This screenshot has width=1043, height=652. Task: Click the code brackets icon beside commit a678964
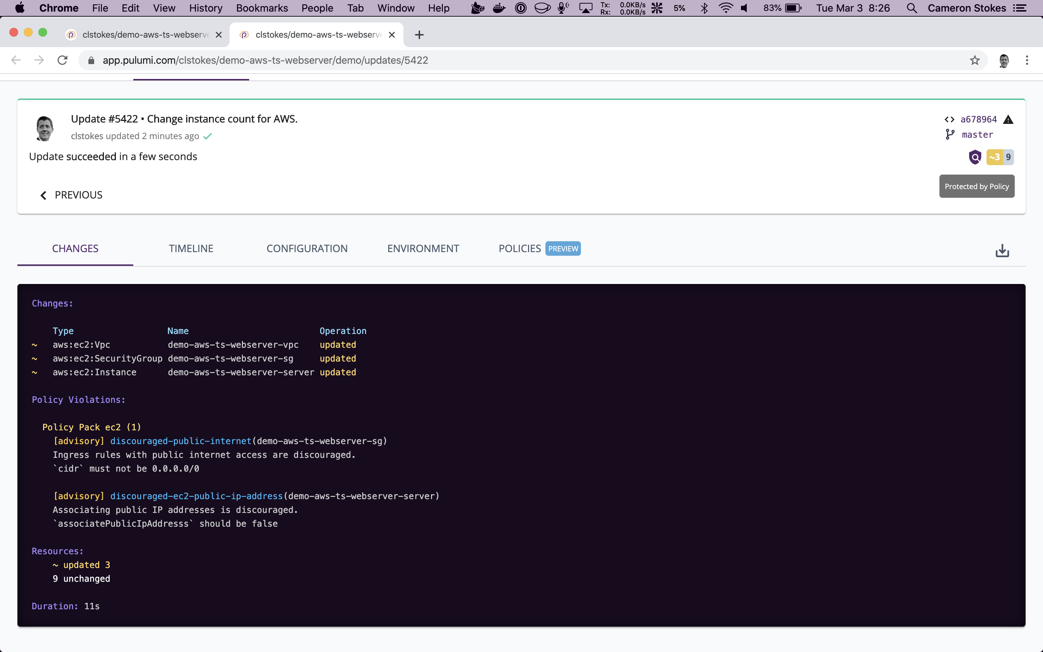pyautogui.click(x=950, y=120)
